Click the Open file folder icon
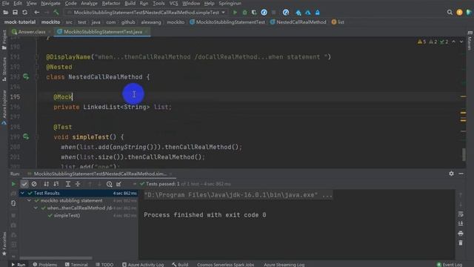The width and height of the screenshot is (474, 267). point(5,13)
